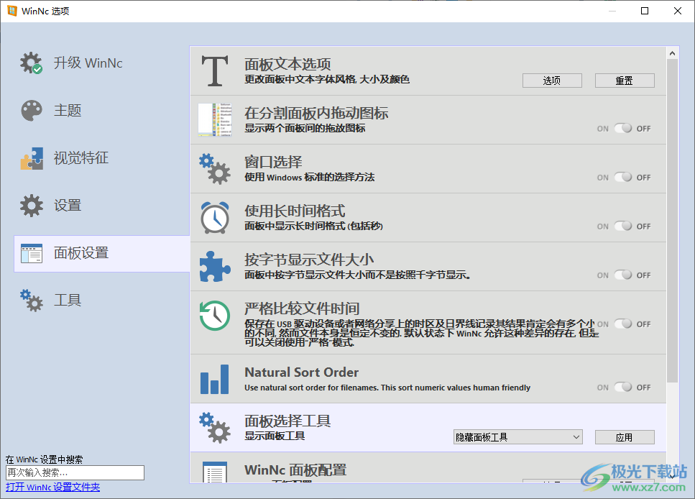Viewport: 695px width, 499px height.
Task: Select the 面板设置 section
Action: (102, 253)
